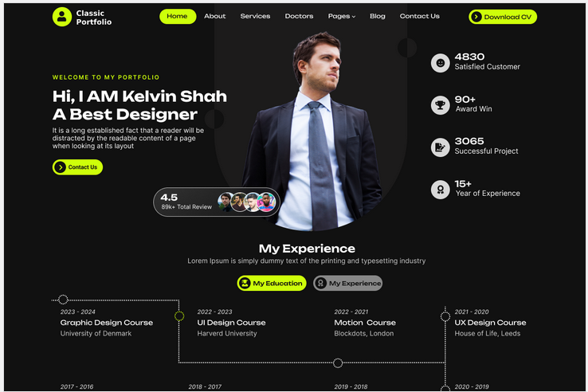
Task: Open Contact Us in the navbar
Action: (x=419, y=16)
